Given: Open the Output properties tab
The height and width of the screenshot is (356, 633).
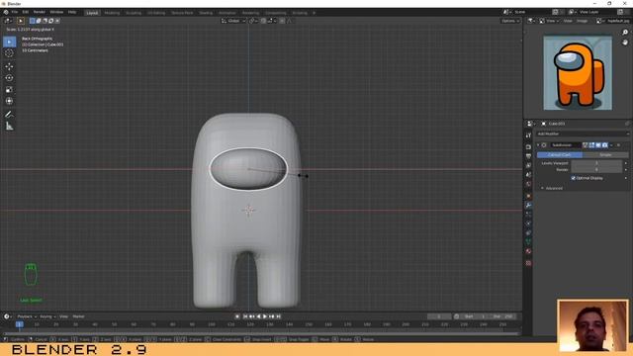Looking at the screenshot, I should 528,156.
